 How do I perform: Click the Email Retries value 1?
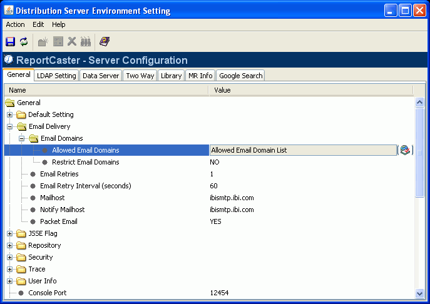[x=212, y=174]
